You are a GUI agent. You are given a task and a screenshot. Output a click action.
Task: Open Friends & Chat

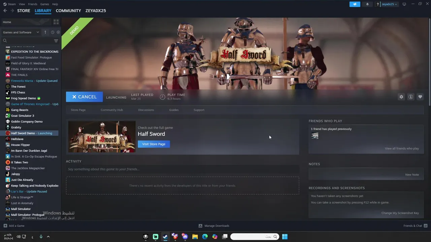click(x=416, y=226)
